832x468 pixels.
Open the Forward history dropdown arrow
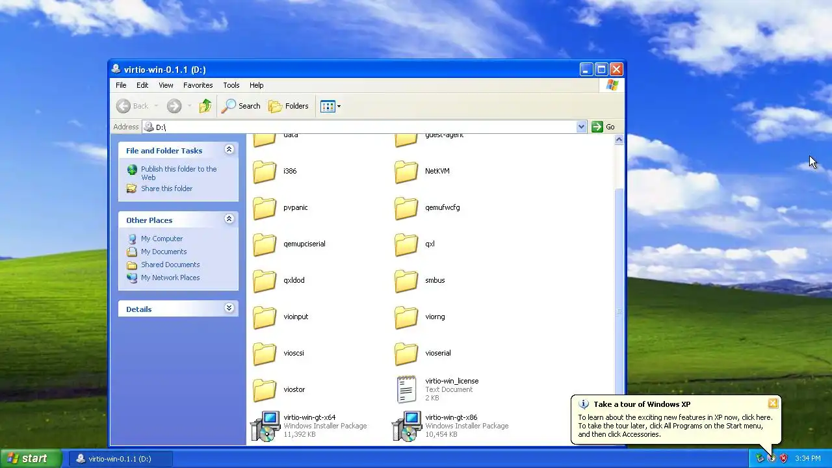[189, 106]
